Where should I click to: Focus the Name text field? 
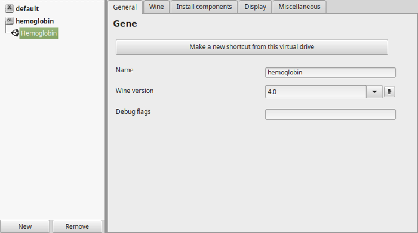click(x=330, y=73)
